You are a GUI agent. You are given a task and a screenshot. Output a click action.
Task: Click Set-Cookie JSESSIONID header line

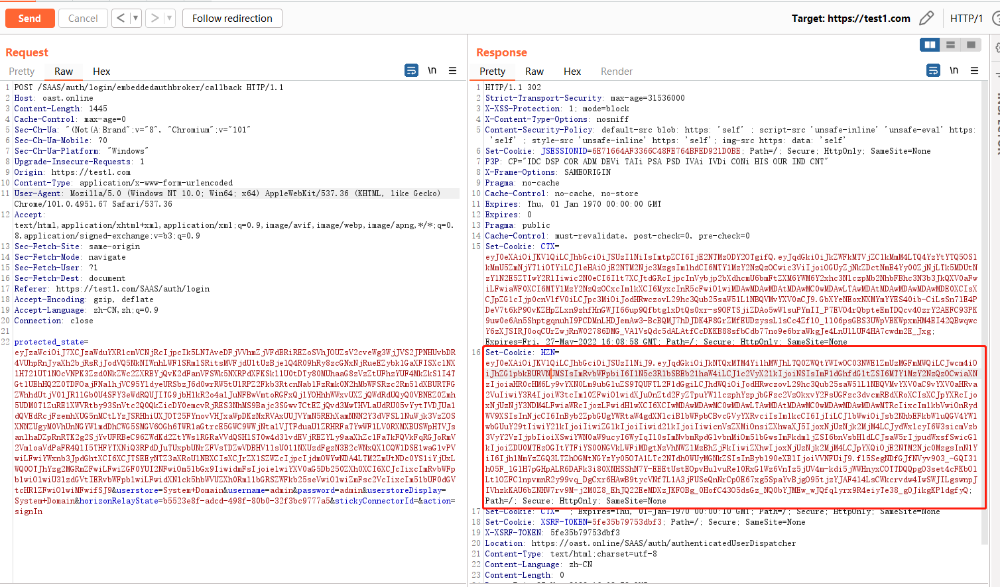click(708, 151)
